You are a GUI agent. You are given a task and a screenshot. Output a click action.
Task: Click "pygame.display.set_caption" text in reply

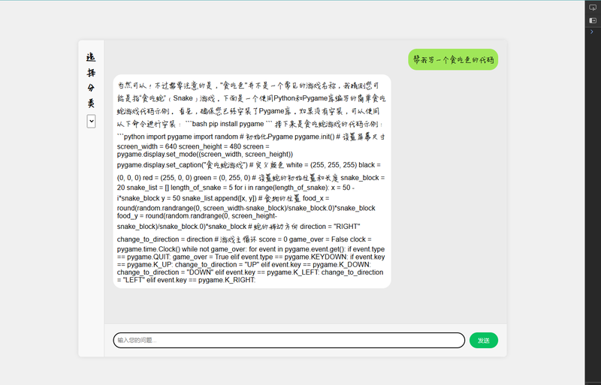(159, 165)
